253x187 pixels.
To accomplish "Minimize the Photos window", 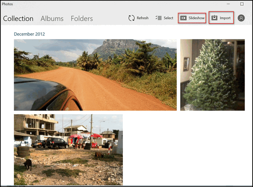I will pos(228,4).
